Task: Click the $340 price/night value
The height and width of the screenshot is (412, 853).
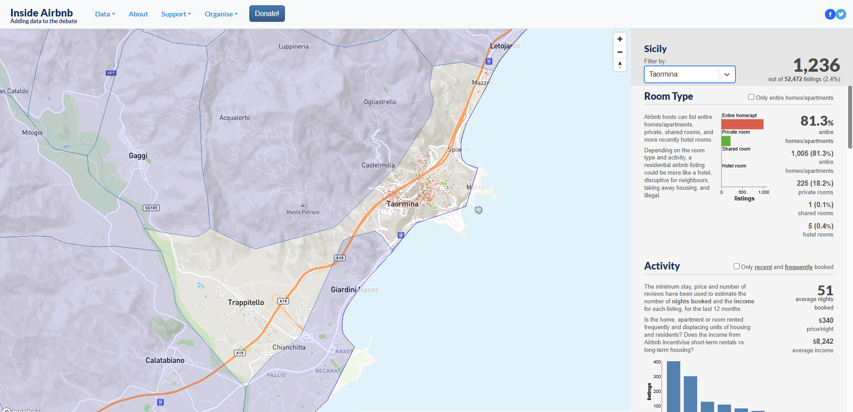Action: [x=826, y=321]
